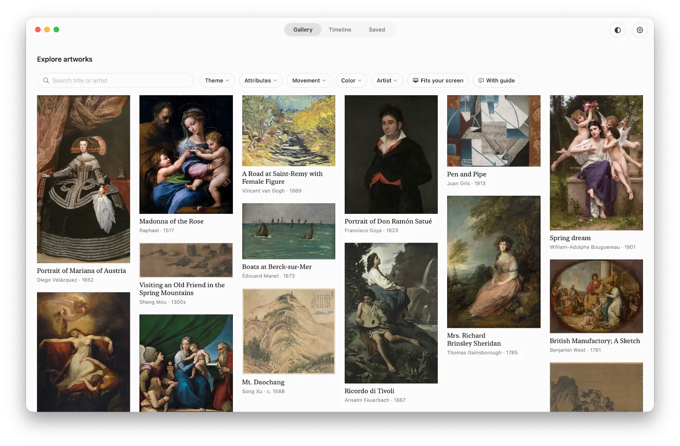
Task: Switch to the Timeline tab
Action: pos(340,30)
